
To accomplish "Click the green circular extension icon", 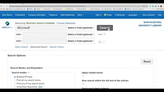I will (153, 6).
